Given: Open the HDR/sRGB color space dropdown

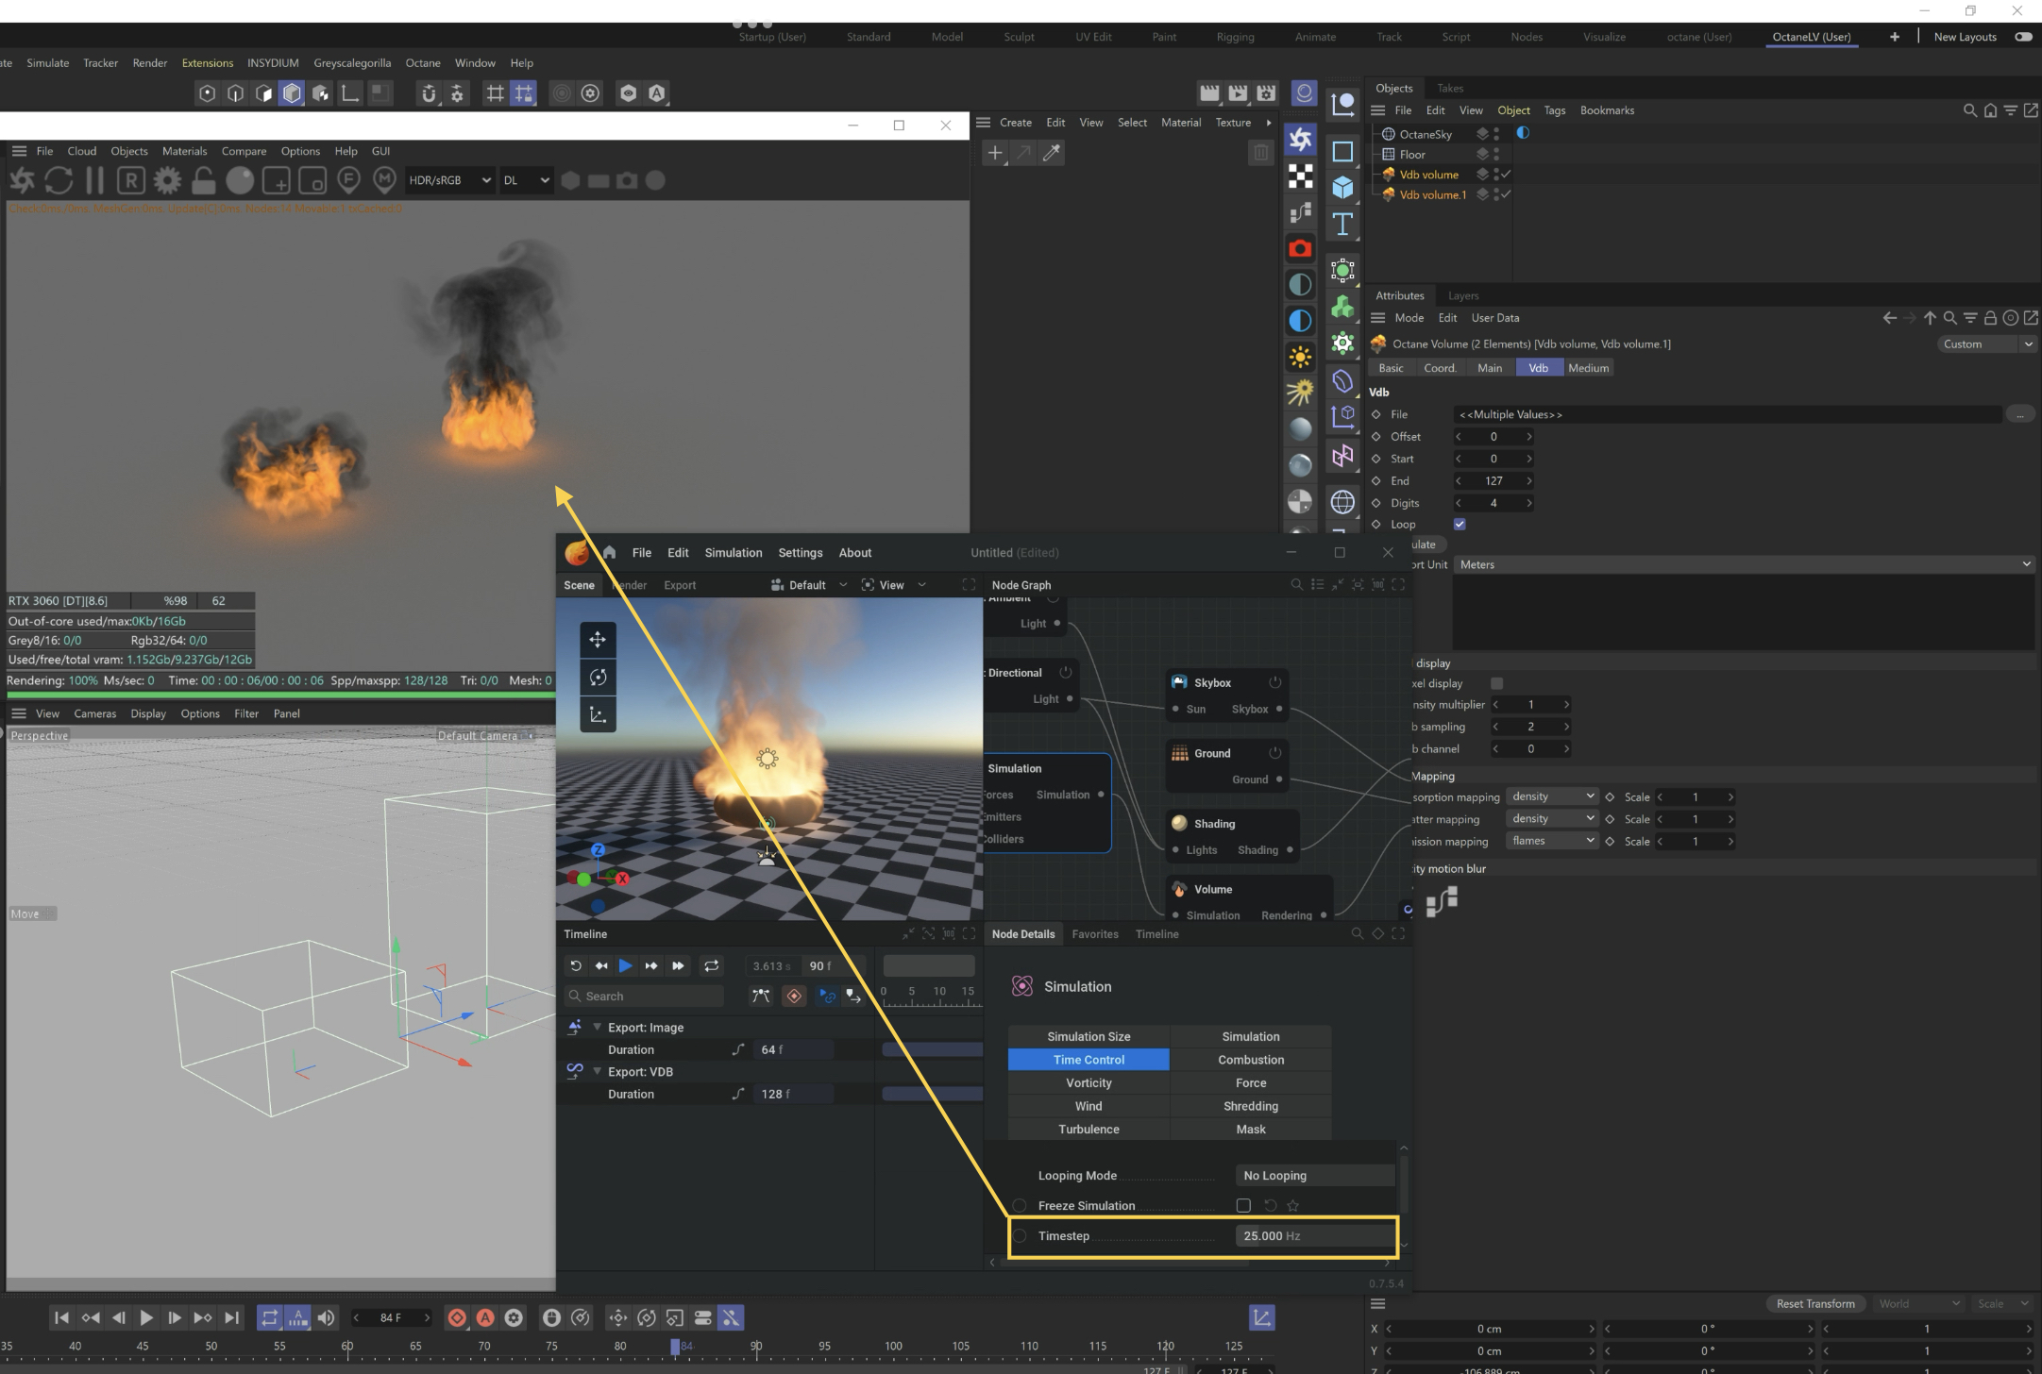Looking at the screenshot, I should [448, 180].
